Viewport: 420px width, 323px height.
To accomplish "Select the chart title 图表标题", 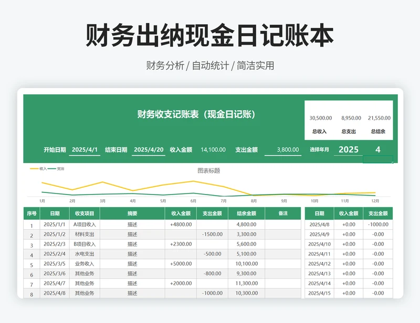I will click(208, 170).
